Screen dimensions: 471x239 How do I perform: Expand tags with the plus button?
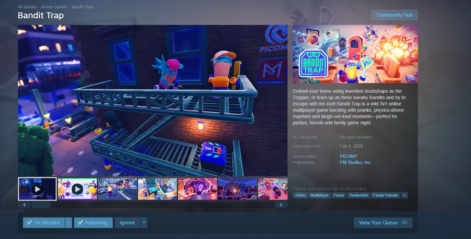(405, 195)
